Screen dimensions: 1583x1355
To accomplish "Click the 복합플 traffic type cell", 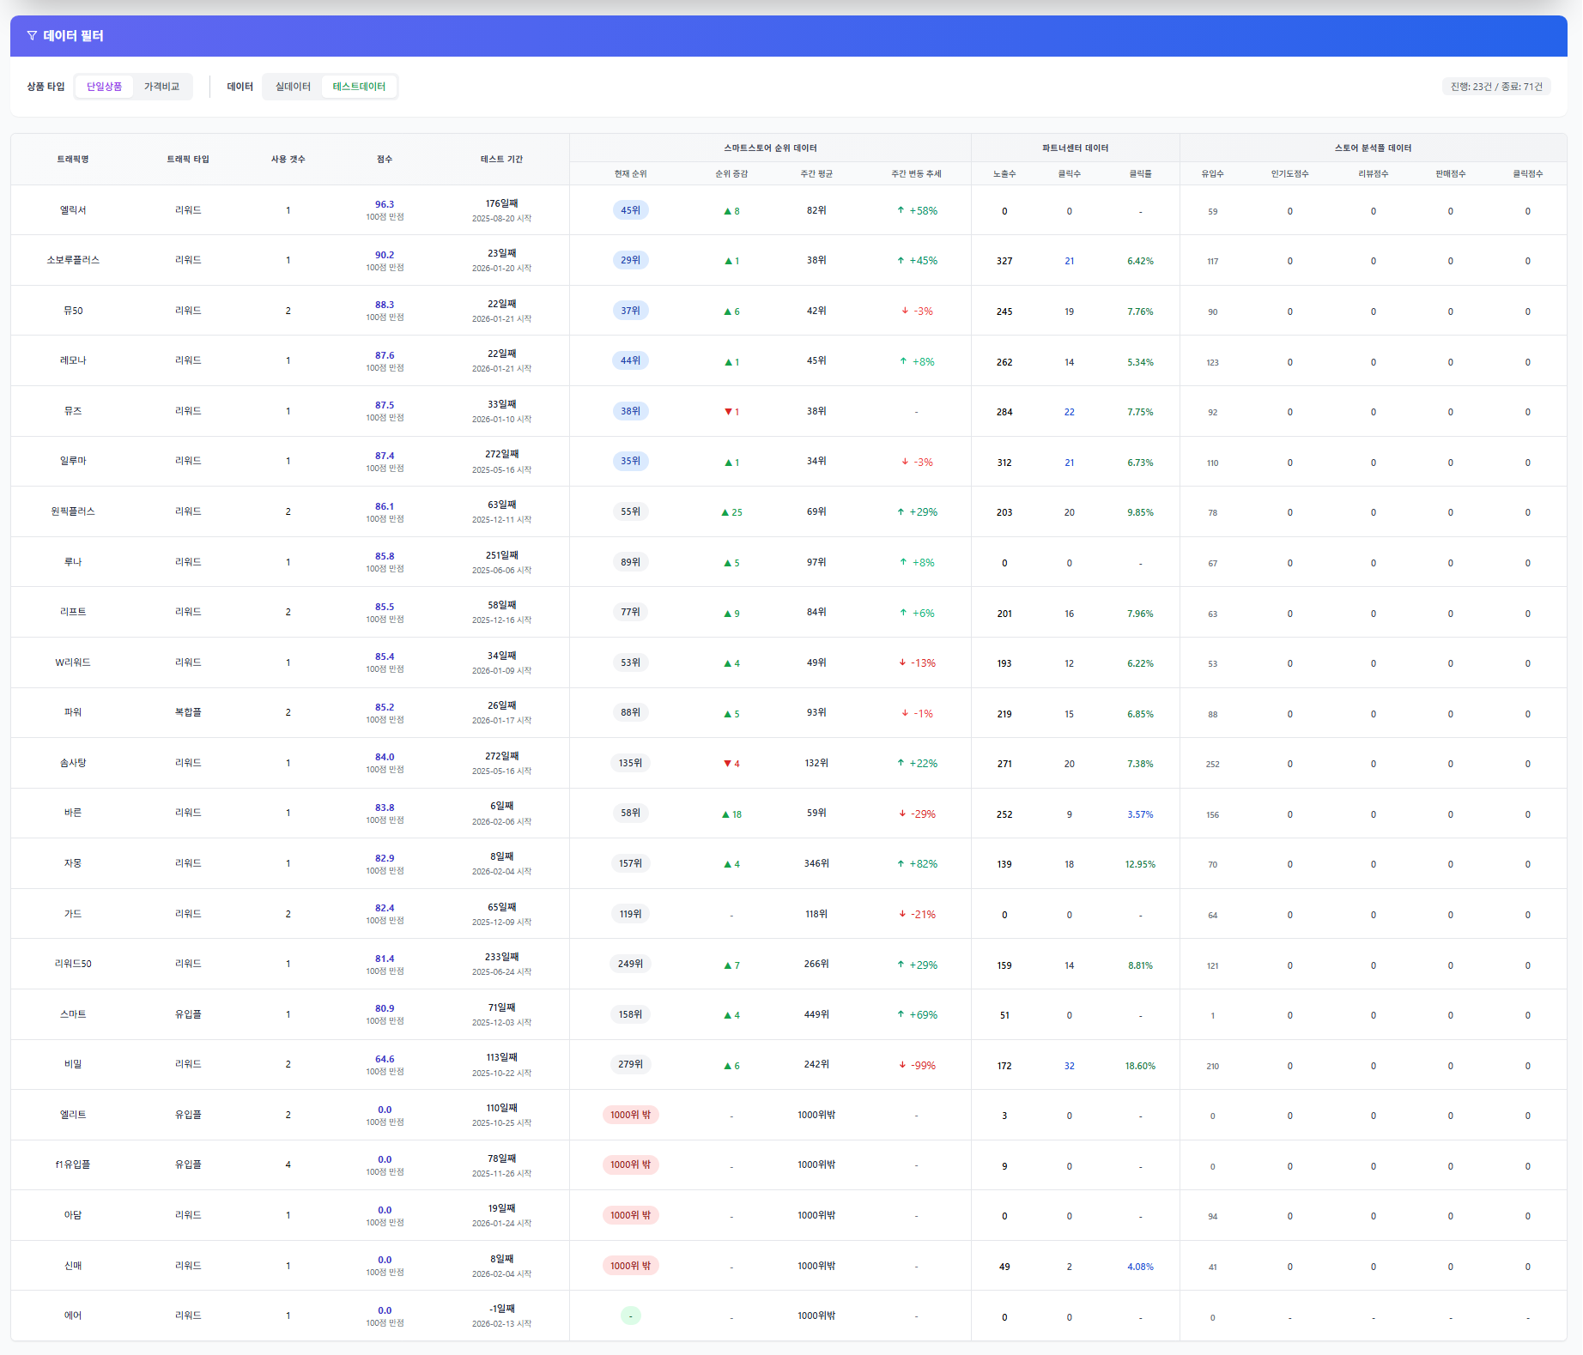I will click(x=188, y=712).
